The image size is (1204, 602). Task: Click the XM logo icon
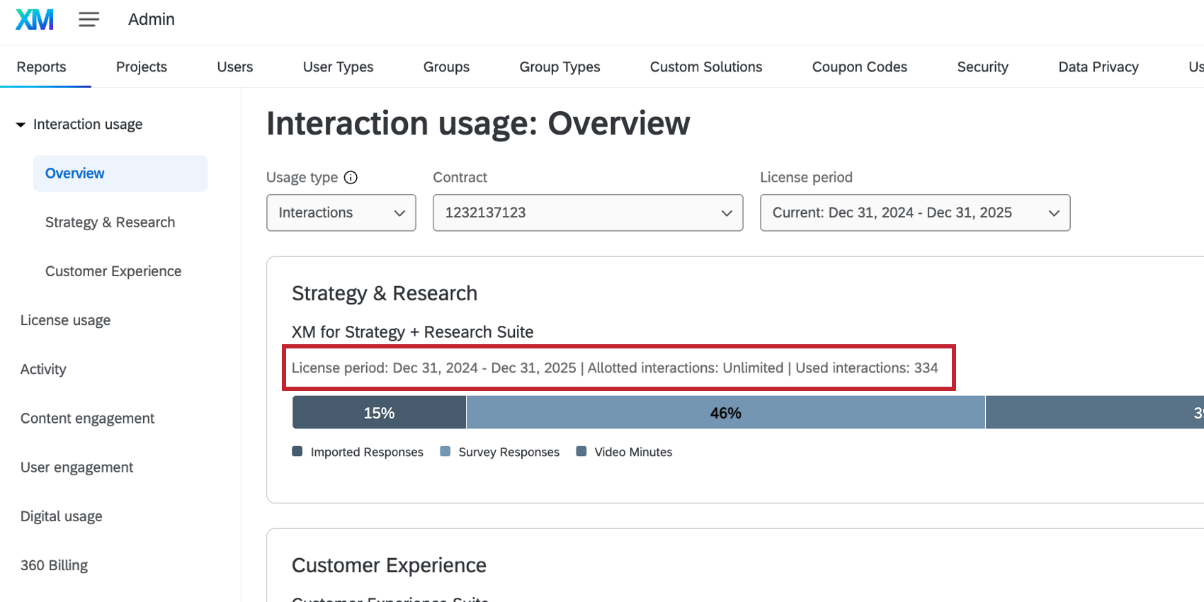point(34,19)
